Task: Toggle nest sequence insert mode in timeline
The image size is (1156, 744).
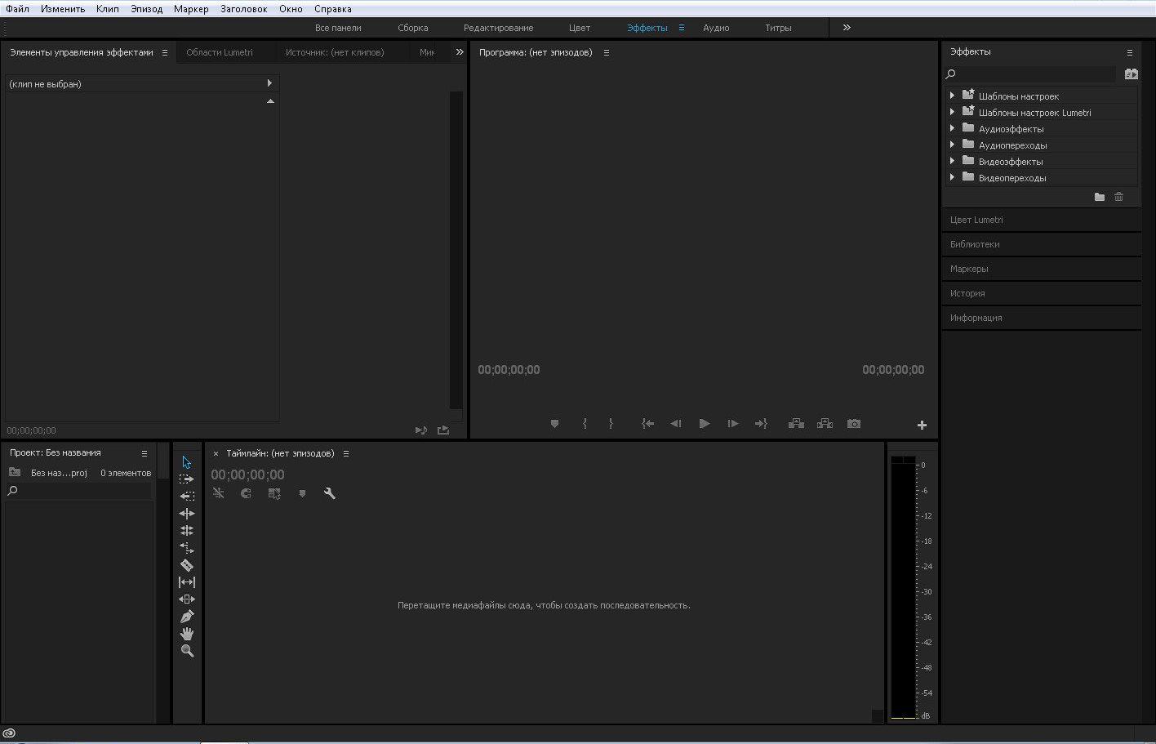Action: [218, 493]
